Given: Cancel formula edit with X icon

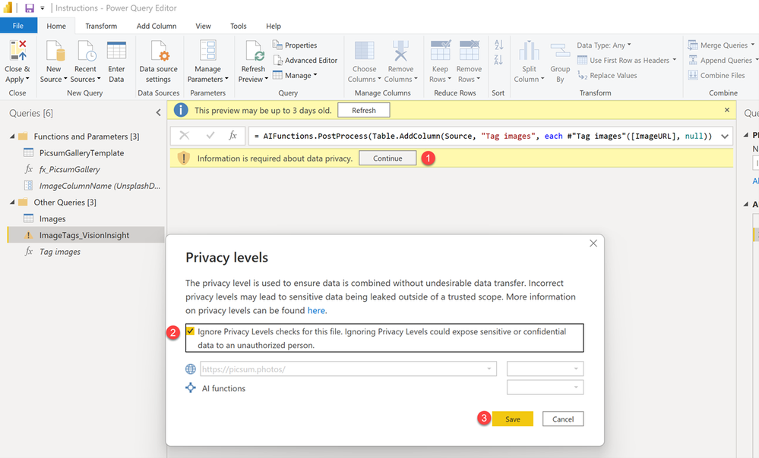Looking at the screenshot, I should [185, 136].
